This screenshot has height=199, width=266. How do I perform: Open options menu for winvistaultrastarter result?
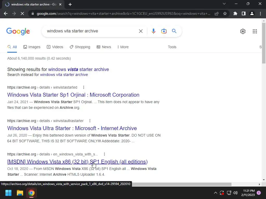click(90, 121)
